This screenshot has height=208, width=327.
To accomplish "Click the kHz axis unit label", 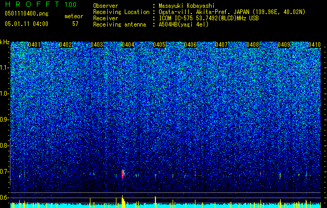I will (5, 42).
